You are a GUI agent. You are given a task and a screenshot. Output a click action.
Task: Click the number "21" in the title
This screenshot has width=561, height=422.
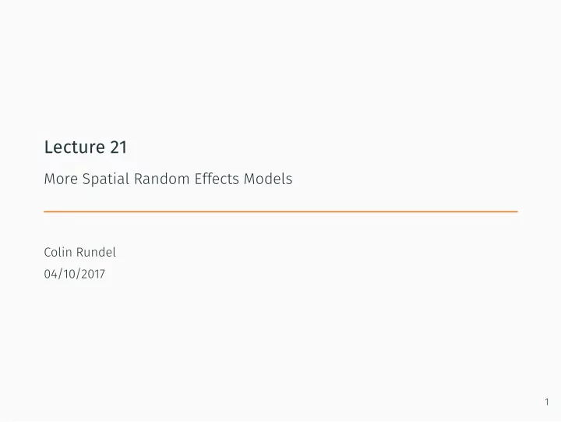tap(118, 147)
